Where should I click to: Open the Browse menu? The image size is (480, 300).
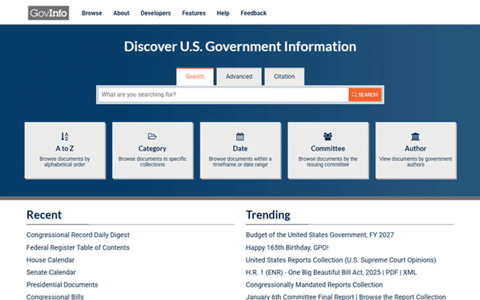[92, 13]
